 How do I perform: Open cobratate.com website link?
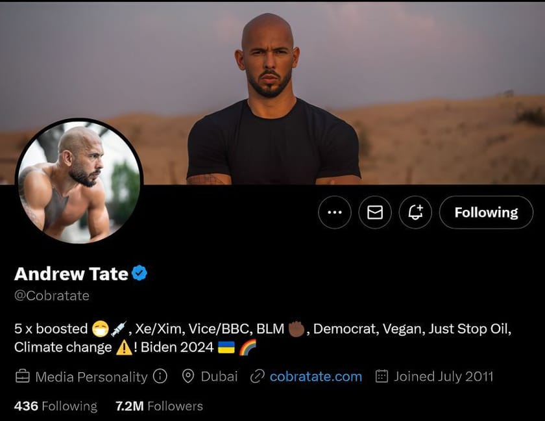(316, 376)
